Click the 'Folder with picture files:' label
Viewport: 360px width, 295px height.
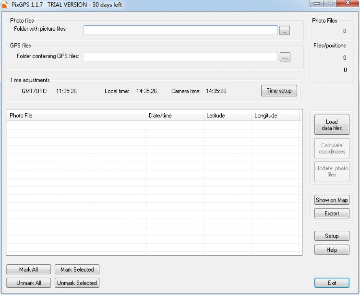point(40,29)
